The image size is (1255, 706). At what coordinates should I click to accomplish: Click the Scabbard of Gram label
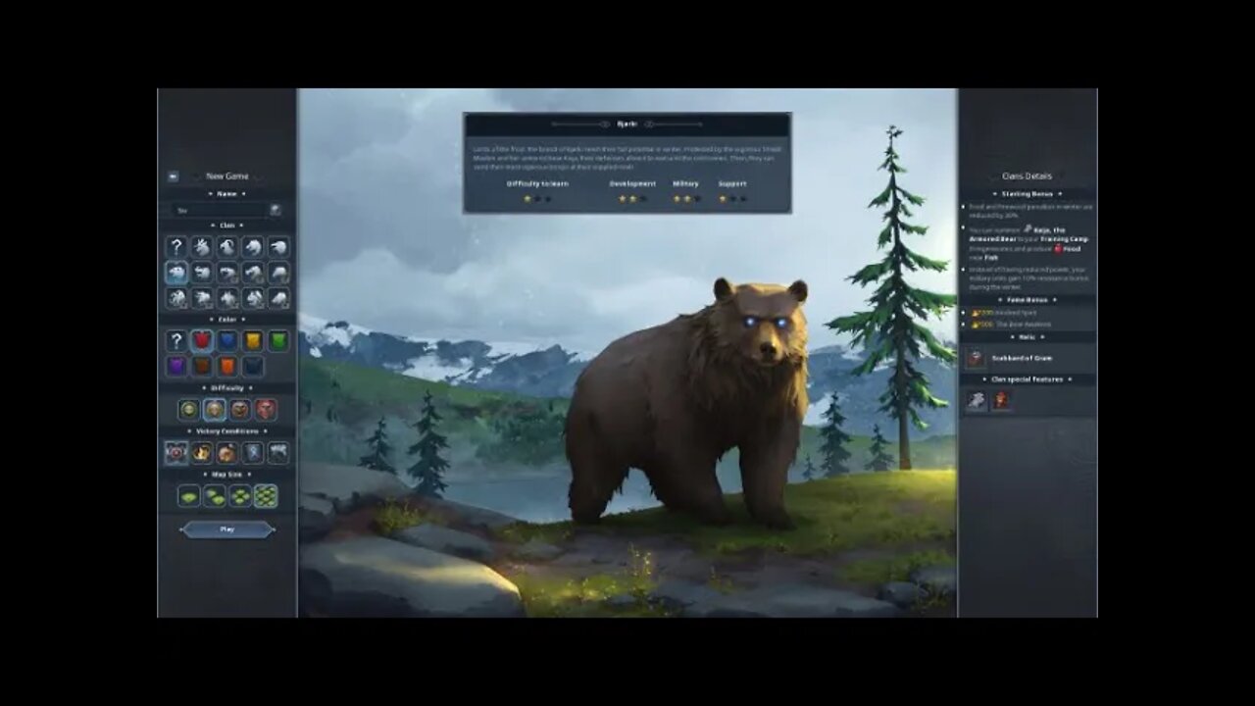click(1020, 358)
